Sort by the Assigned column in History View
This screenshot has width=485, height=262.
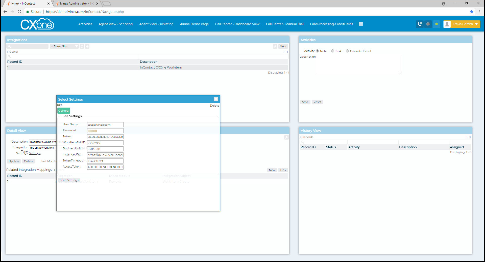tap(457, 147)
